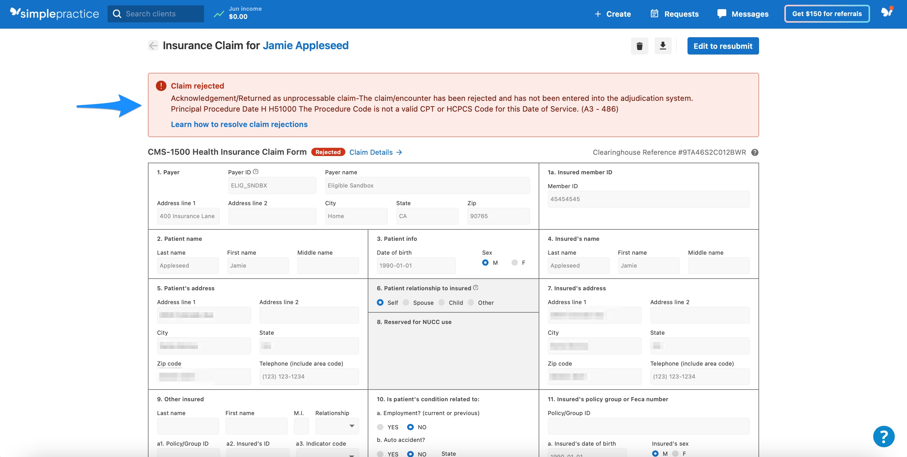907x457 pixels.
Task: Select Spouse as relationship to insured
Action: (x=406, y=303)
